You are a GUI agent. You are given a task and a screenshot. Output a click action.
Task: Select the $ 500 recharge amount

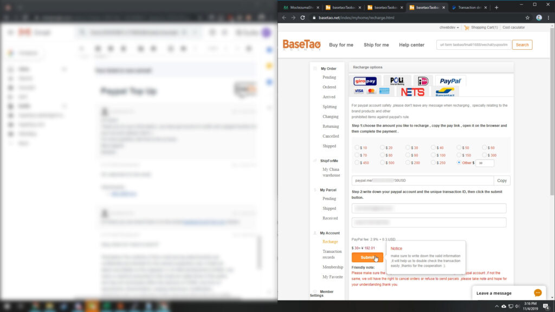tap(382, 162)
